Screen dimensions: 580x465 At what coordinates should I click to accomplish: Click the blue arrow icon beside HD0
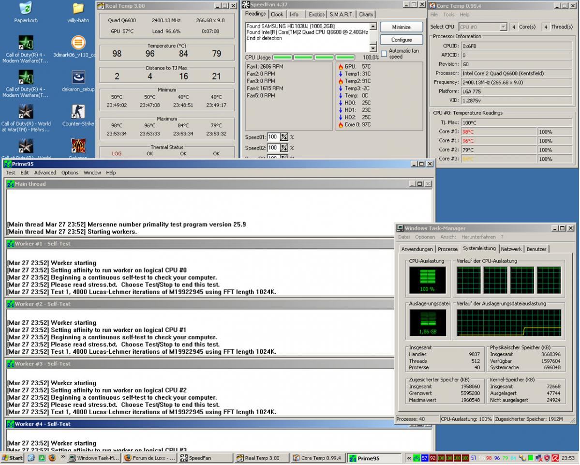coord(341,103)
